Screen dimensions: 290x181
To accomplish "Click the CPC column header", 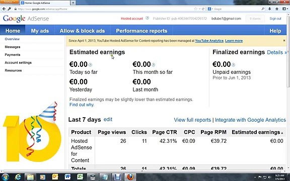I will tap(189, 132).
